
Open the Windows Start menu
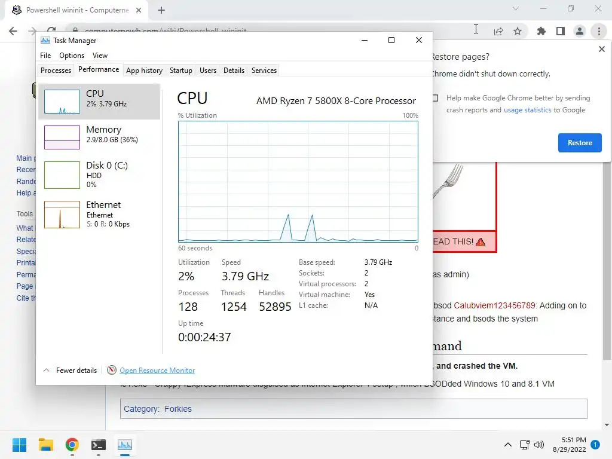click(19, 445)
